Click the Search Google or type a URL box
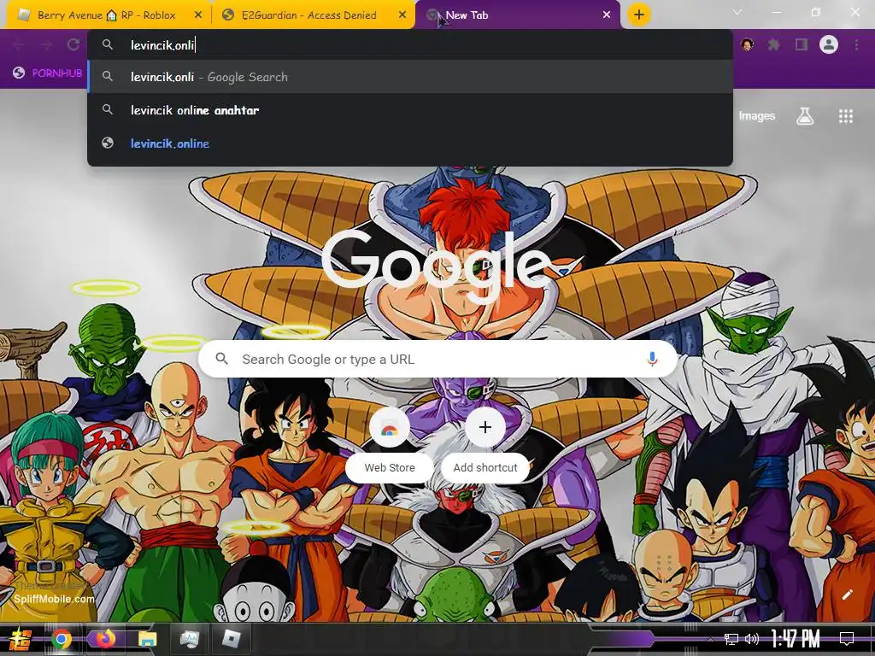Screen dimensions: 875x656 [438, 359]
